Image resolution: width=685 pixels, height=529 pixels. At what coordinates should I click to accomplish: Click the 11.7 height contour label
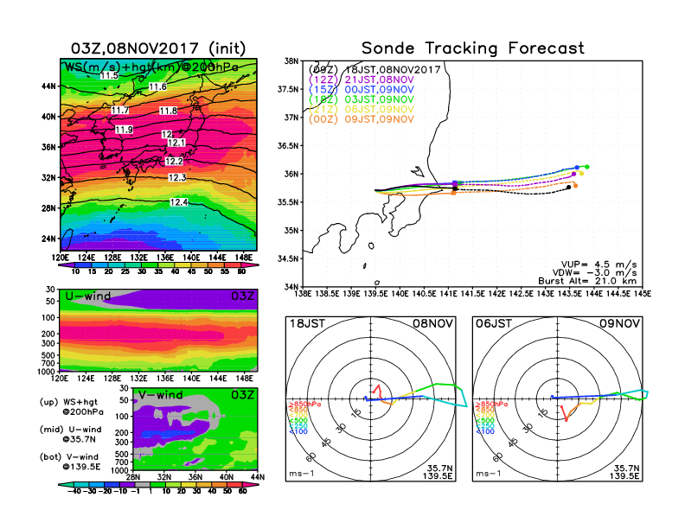[119, 110]
